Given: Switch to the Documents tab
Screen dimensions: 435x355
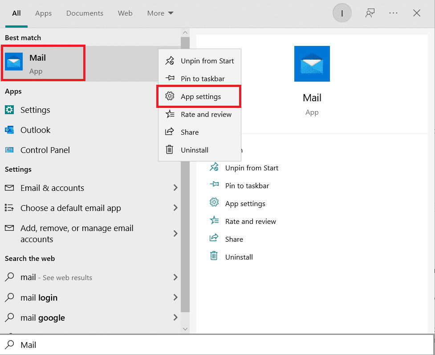Looking at the screenshot, I should click(85, 13).
